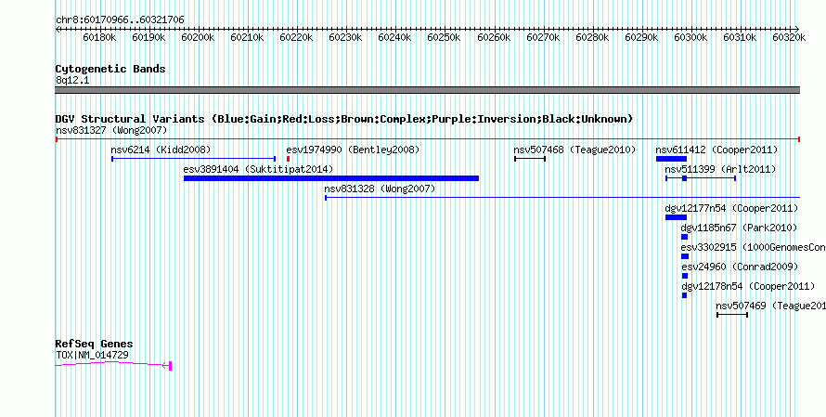The image size is (826, 417).
Task: Click the DGV Structural Variants track title
Action: click(344, 119)
